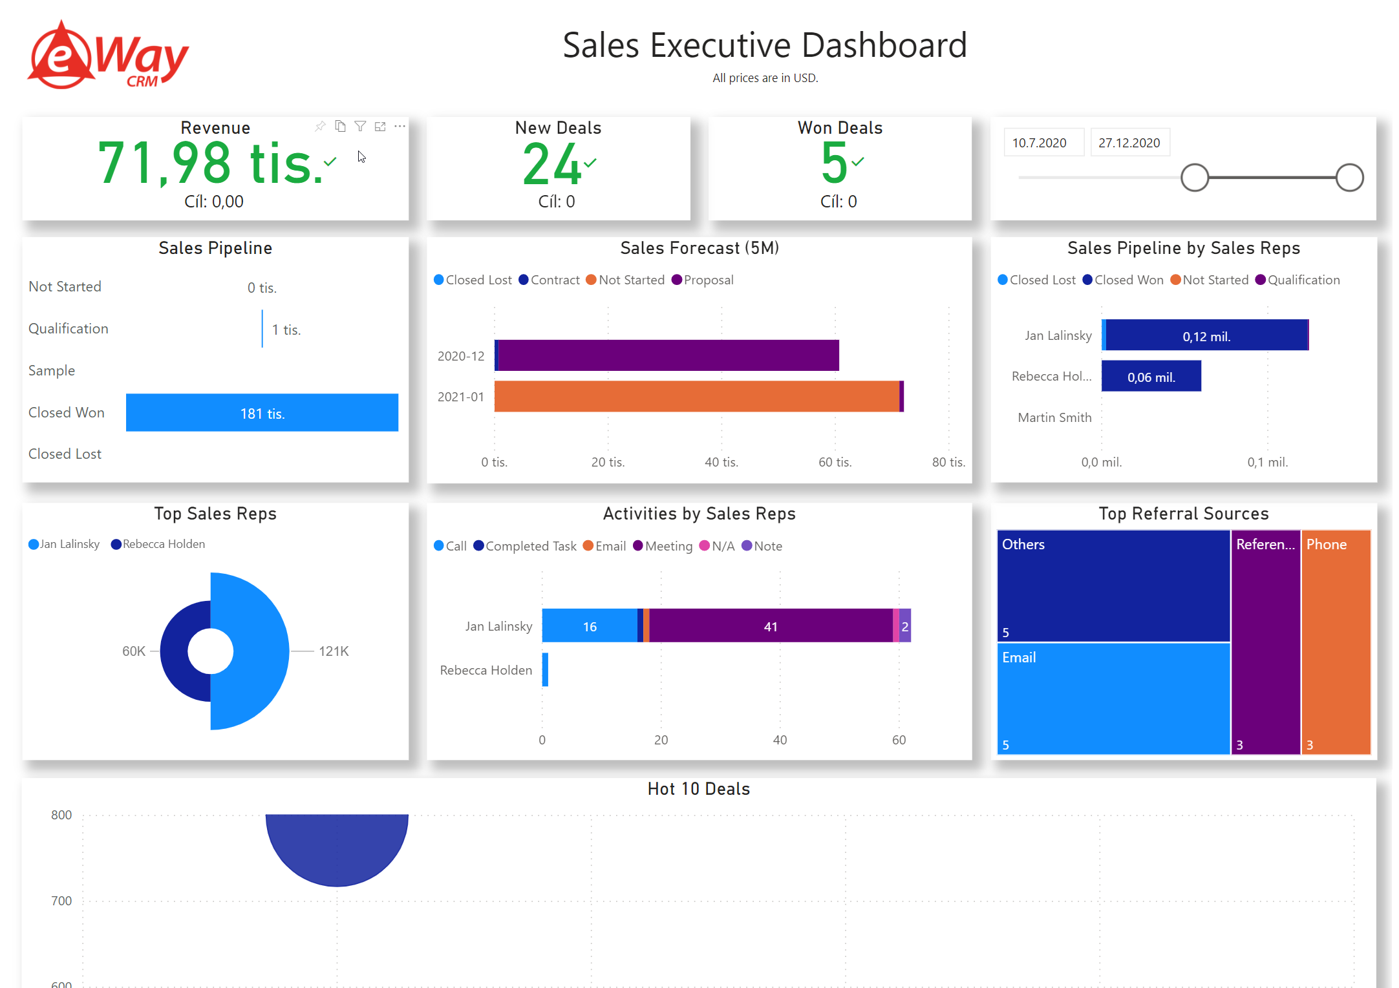This screenshot has width=1399, height=988.
Task: Toggle Closed Lost legend in Pipeline by Reps
Action: [x=1036, y=280]
